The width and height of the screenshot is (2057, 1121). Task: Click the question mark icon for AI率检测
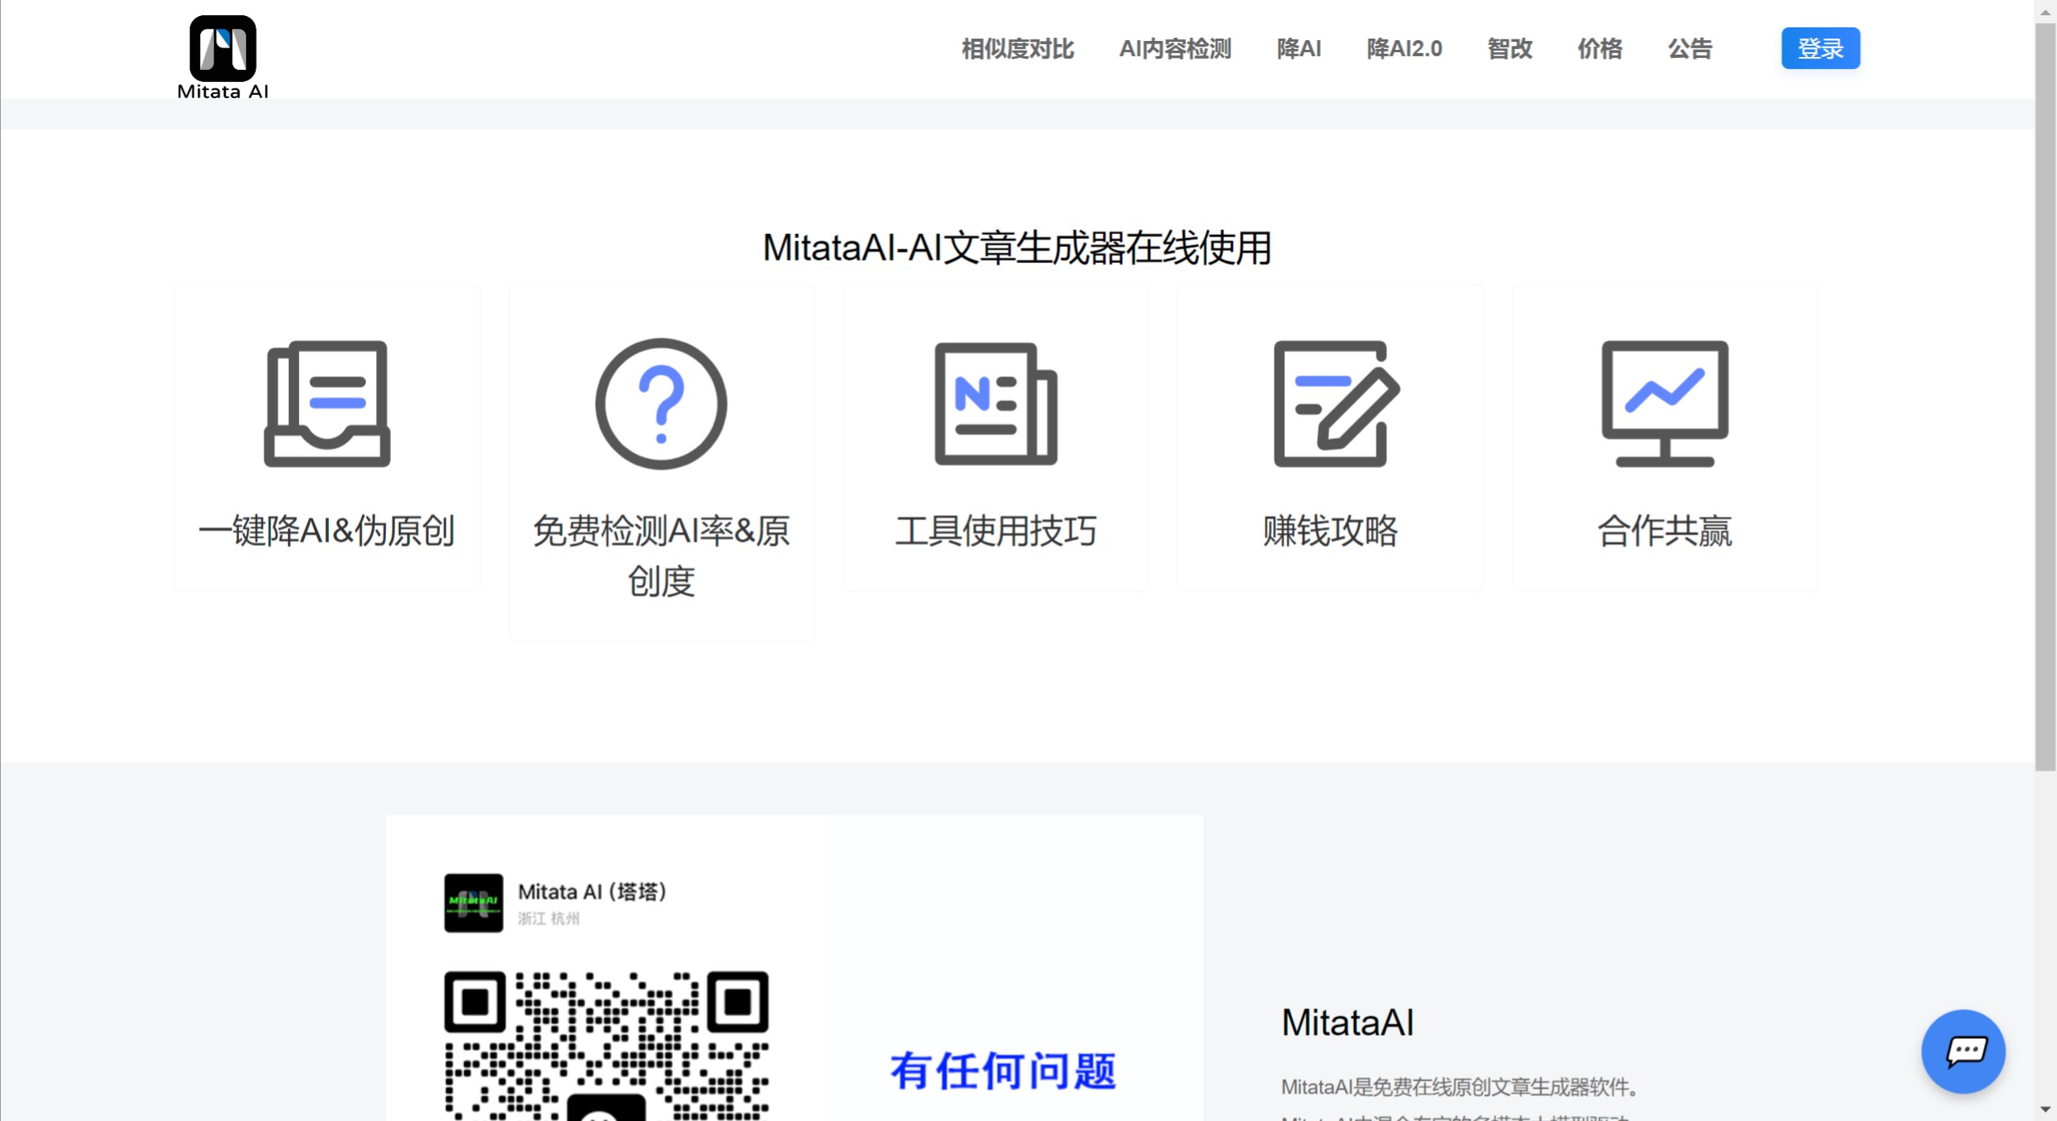coord(659,404)
